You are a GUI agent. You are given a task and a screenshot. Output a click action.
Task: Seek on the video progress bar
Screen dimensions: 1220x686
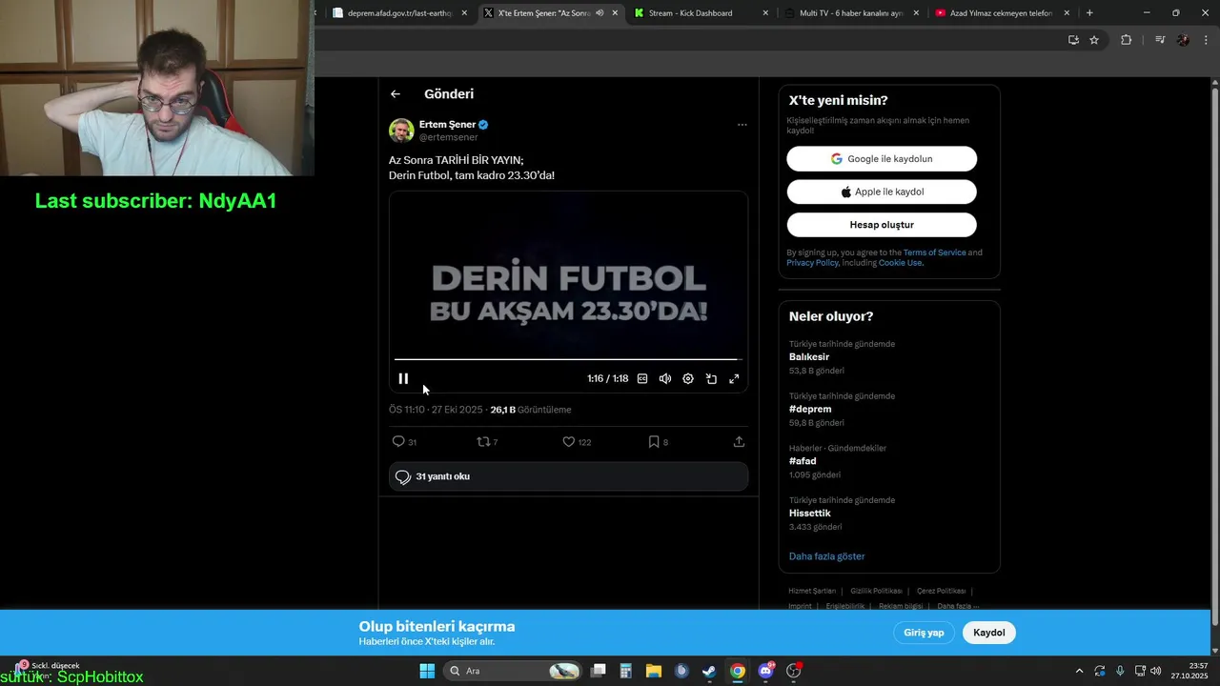coord(568,359)
